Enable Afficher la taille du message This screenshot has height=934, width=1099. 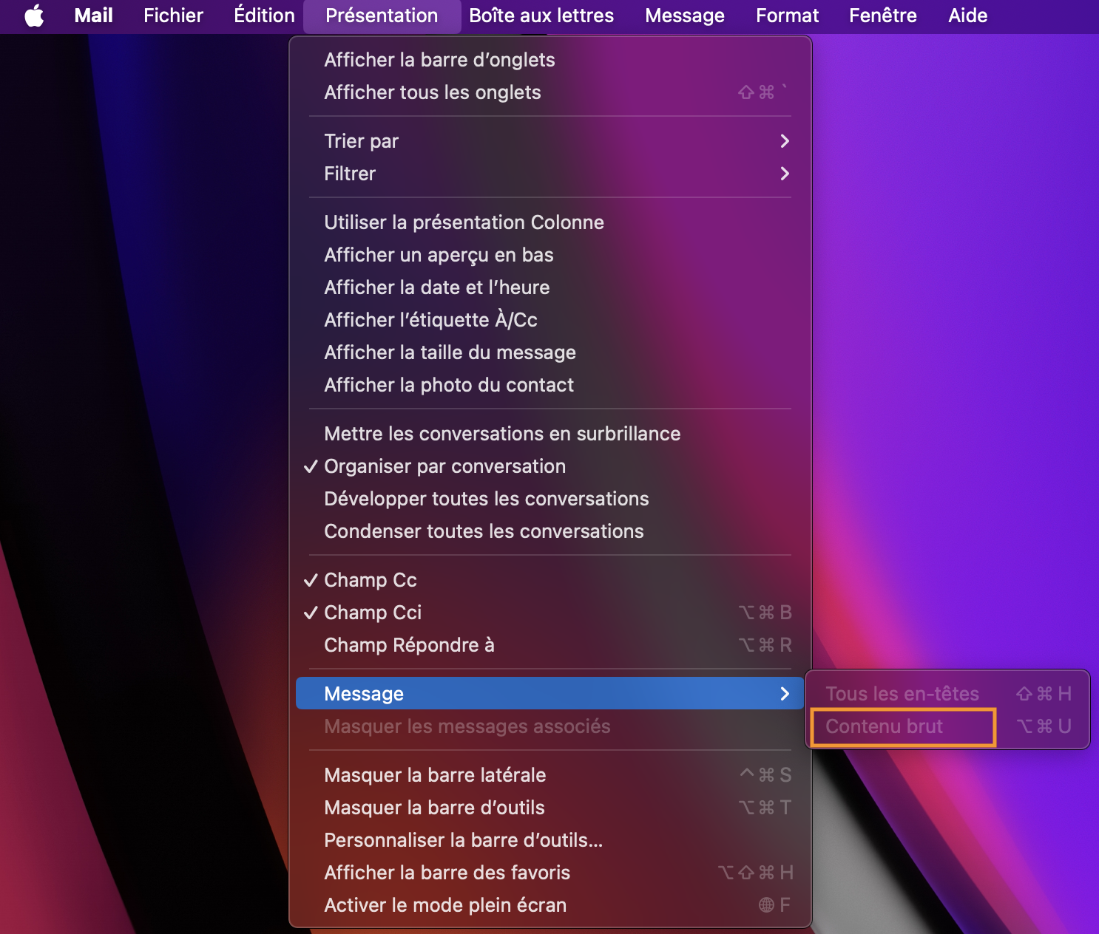pyautogui.click(x=550, y=352)
